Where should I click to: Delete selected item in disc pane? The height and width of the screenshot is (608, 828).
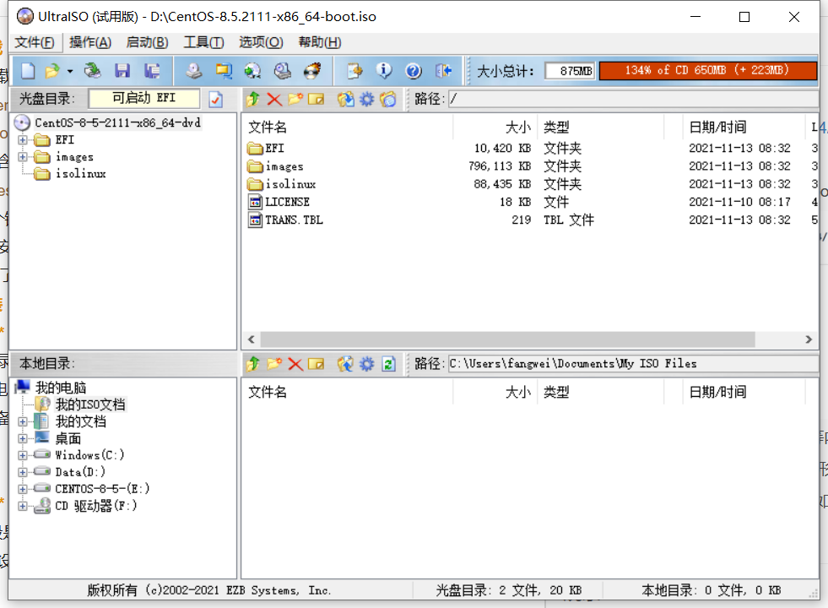(274, 99)
